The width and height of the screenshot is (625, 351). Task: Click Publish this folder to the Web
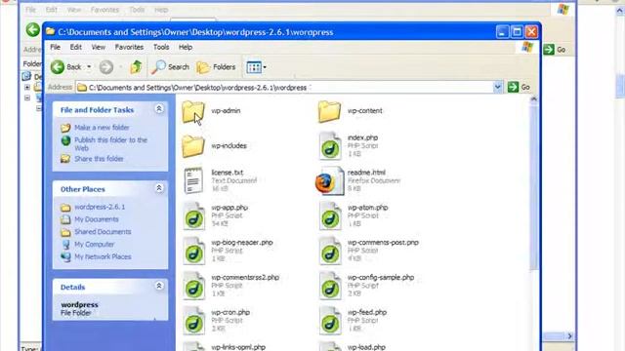[110, 144]
